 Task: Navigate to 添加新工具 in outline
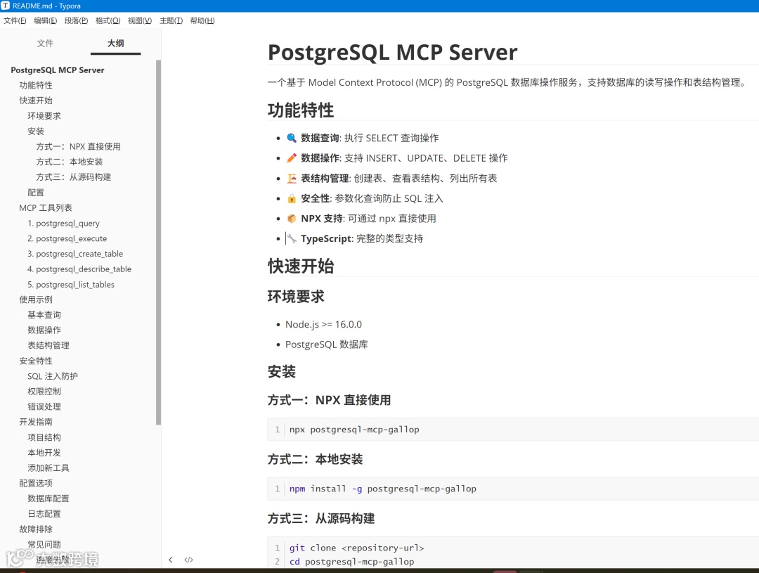48,468
